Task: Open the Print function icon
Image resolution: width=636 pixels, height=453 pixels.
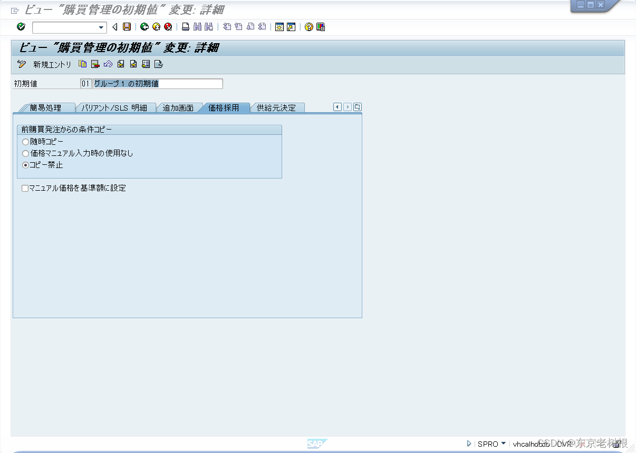Action: (x=185, y=27)
